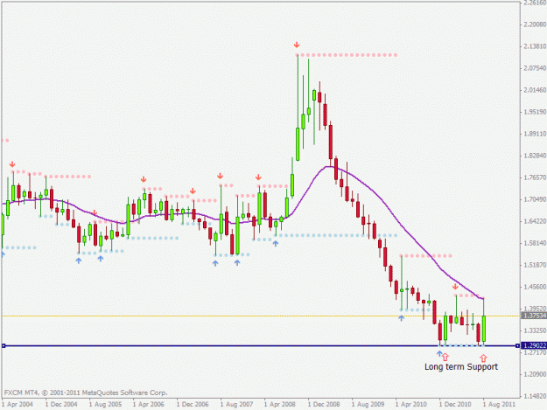Click the 1.58140 price scale value
The image size is (547, 410).
tap(535, 243)
